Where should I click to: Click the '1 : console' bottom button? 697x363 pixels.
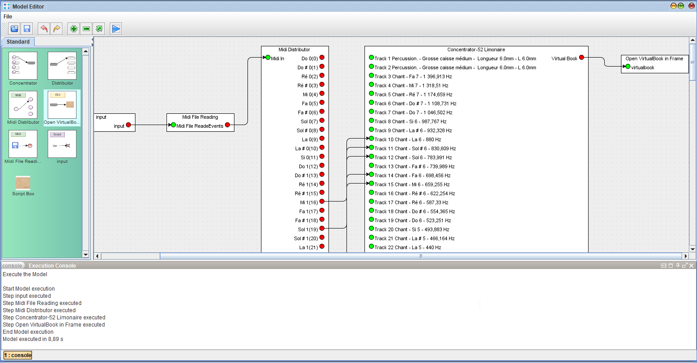18,355
